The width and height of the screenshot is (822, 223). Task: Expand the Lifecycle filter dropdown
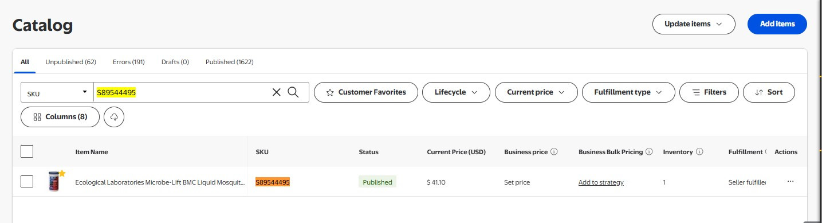456,92
